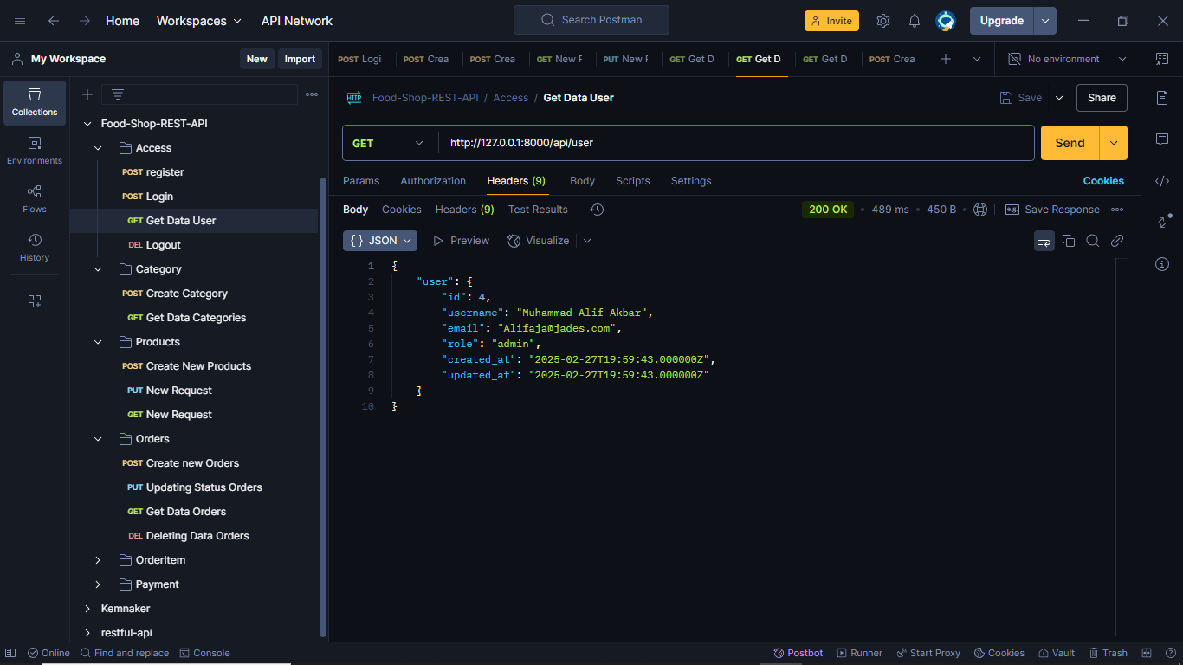Copy response link icon
Screen dimensions: 1183x665
[1117, 241]
